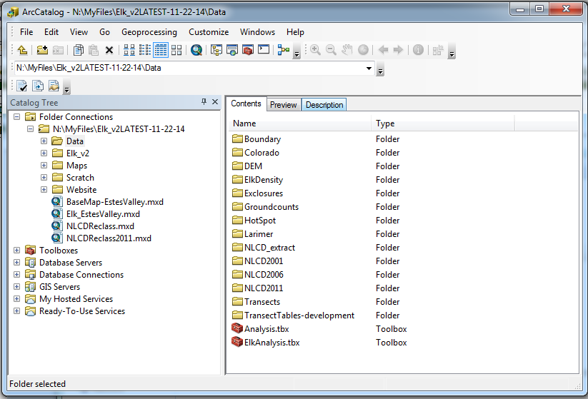Select ElkAnalysis.tbx in Contents list

[x=271, y=343]
